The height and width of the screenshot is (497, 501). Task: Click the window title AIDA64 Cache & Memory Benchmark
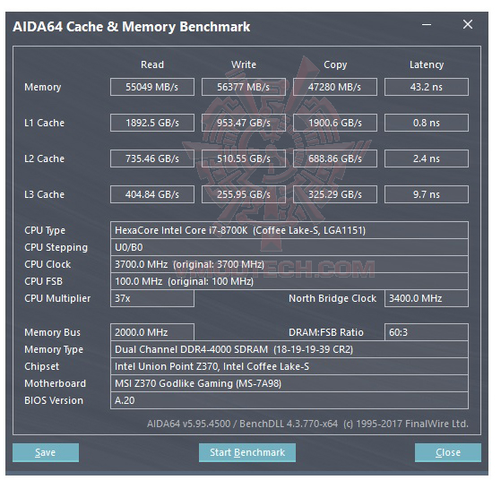point(132,27)
